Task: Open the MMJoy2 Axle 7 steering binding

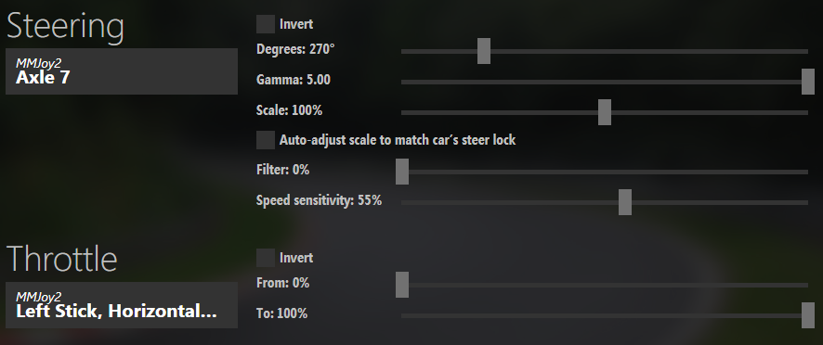Action: pyautogui.click(x=122, y=71)
